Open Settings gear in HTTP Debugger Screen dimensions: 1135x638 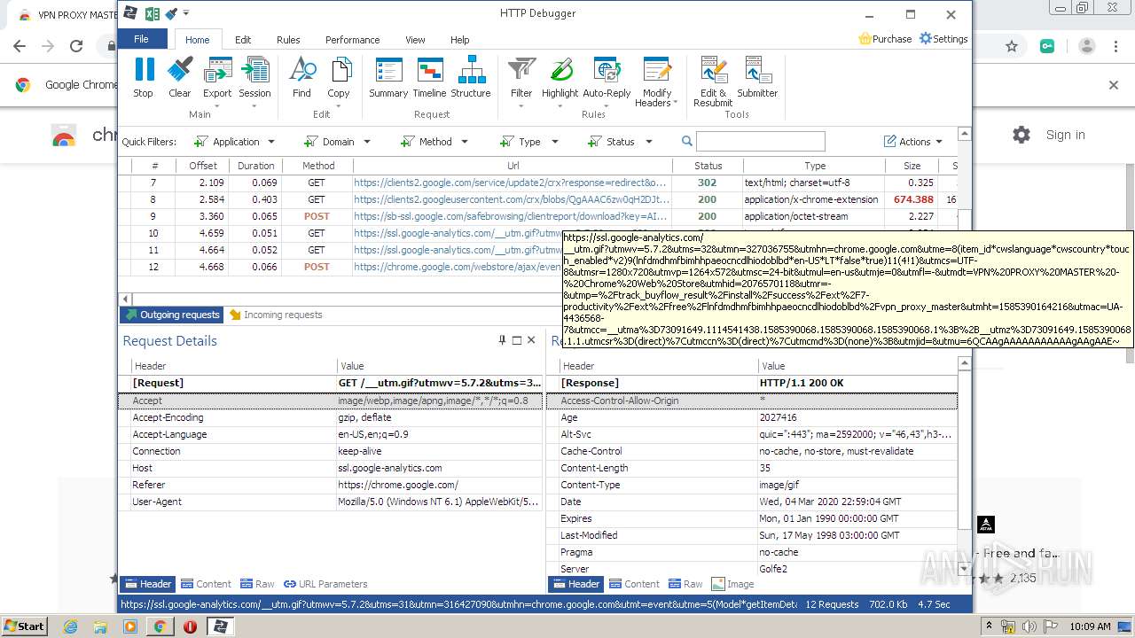pyautogui.click(x=943, y=39)
